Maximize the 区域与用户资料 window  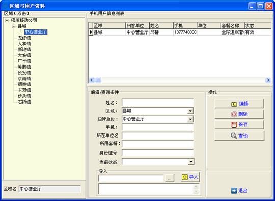click(260, 6)
